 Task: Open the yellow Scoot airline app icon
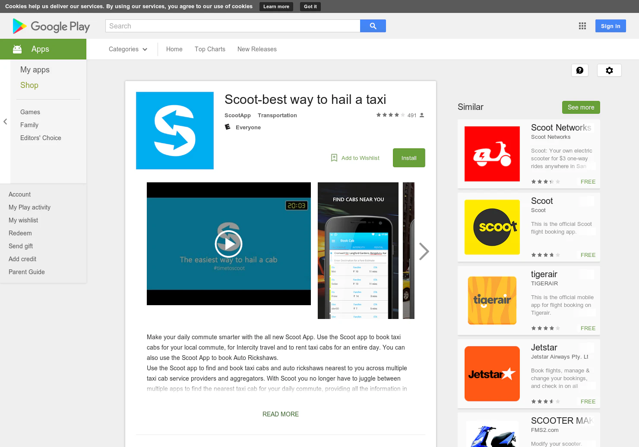click(492, 227)
